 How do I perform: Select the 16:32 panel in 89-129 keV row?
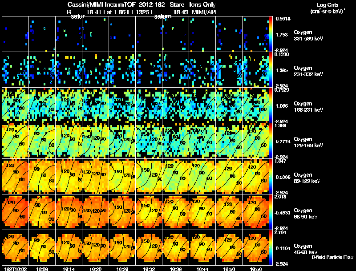point(149,176)
